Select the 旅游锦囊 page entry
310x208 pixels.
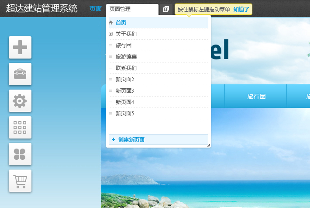point(158,57)
